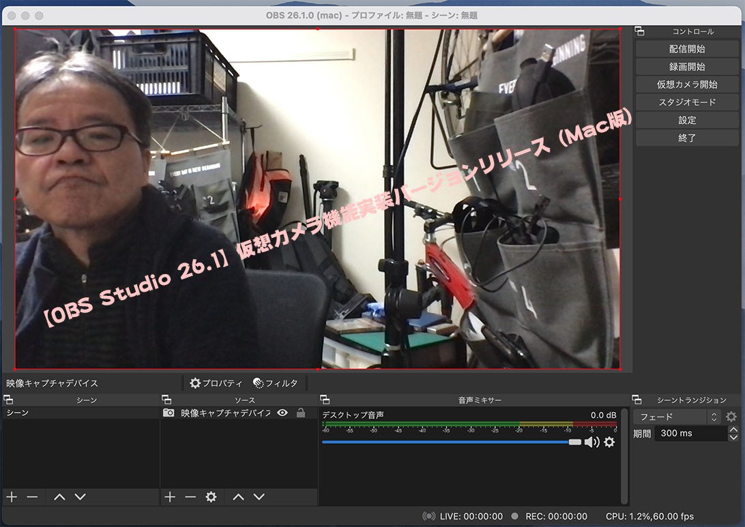Screen dimensions: 745x527
Task: Toggle lock on 映像キャプチャデバイス source
Action: pos(301,412)
